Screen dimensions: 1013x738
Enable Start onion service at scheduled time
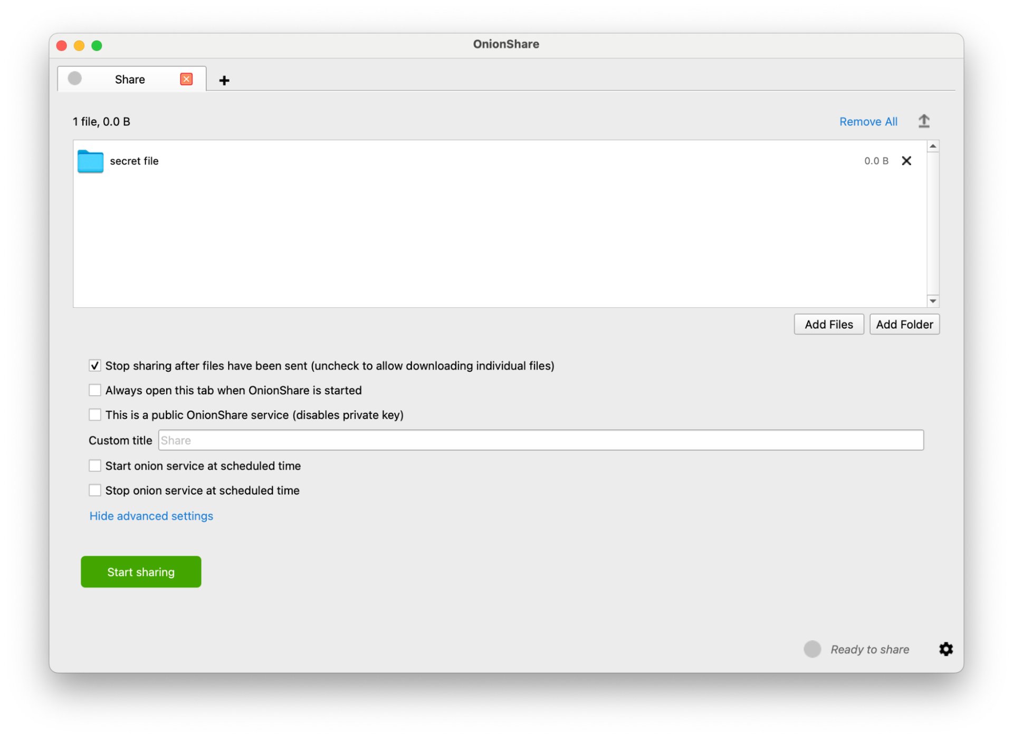coord(95,465)
